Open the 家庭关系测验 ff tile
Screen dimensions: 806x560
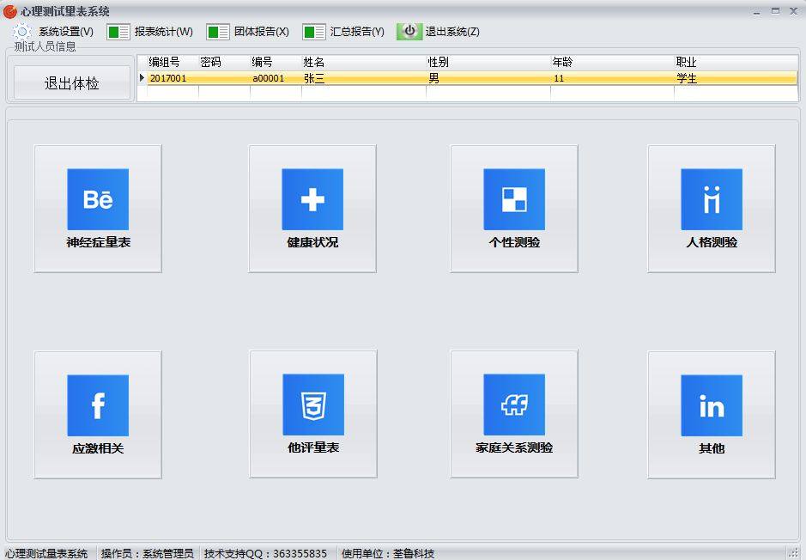click(x=514, y=414)
